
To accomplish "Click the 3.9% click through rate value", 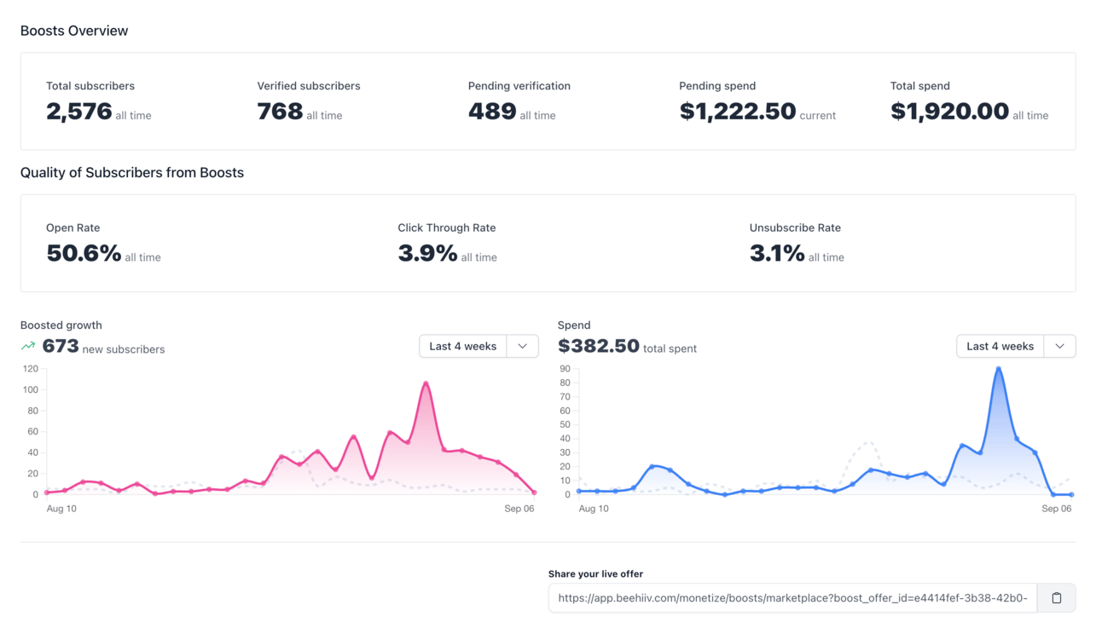I will 427,253.
